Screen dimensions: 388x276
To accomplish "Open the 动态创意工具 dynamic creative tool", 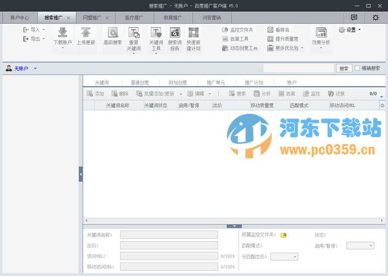I will pyautogui.click(x=239, y=48).
